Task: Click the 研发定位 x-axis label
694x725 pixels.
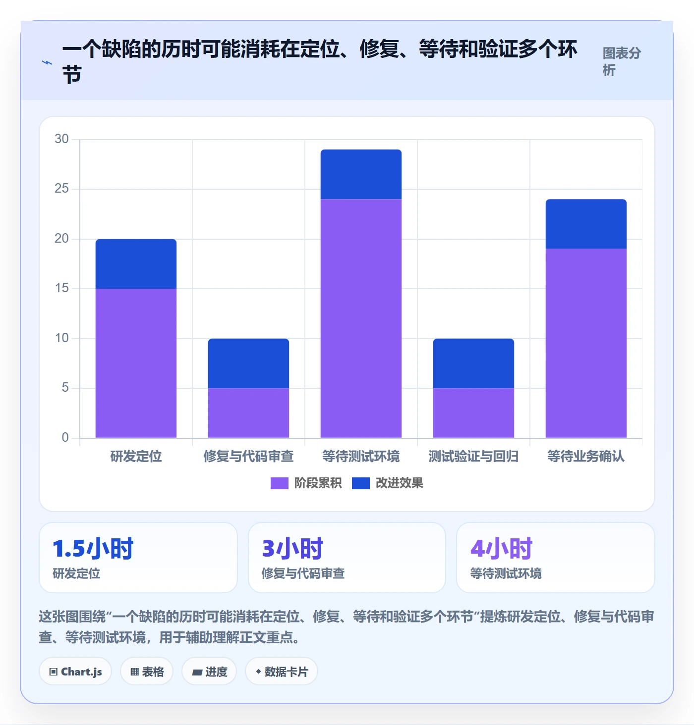Action: point(136,456)
